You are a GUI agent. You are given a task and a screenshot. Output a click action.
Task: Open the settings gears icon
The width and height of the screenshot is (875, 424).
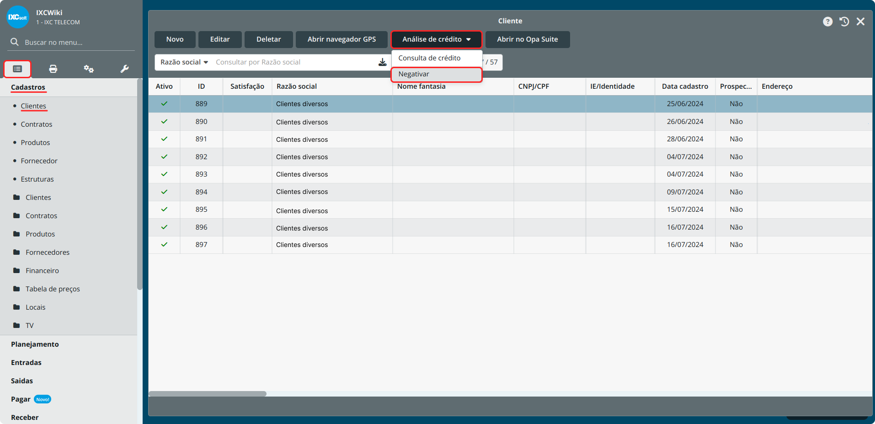click(89, 69)
